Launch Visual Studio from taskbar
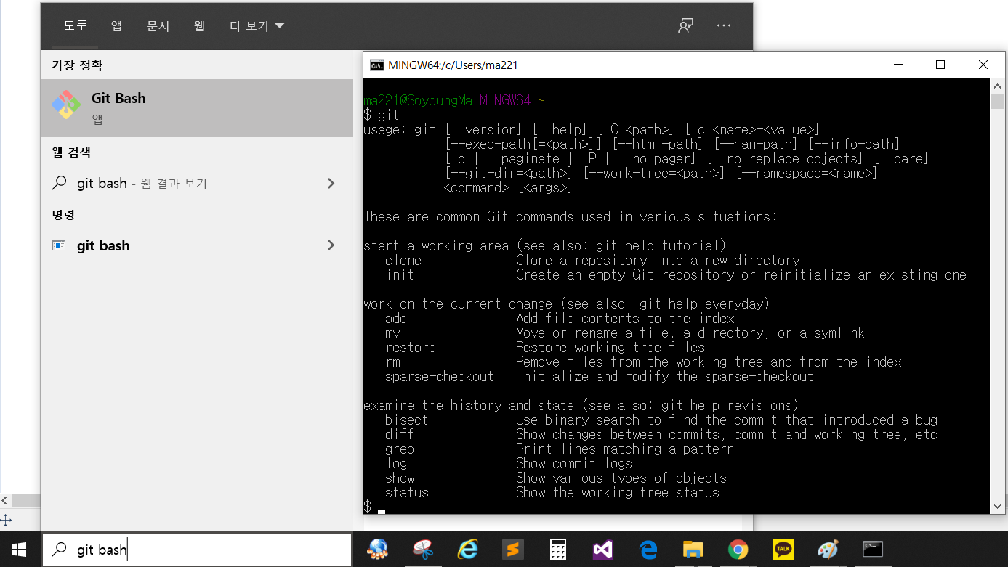The image size is (1008, 567). (x=603, y=550)
